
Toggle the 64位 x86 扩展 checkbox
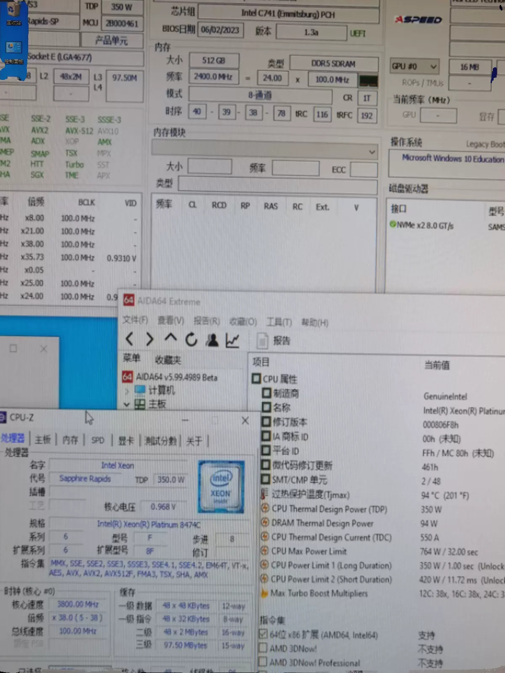click(x=263, y=634)
